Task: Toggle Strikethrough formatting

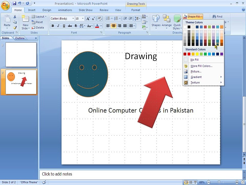Action: point(70,26)
